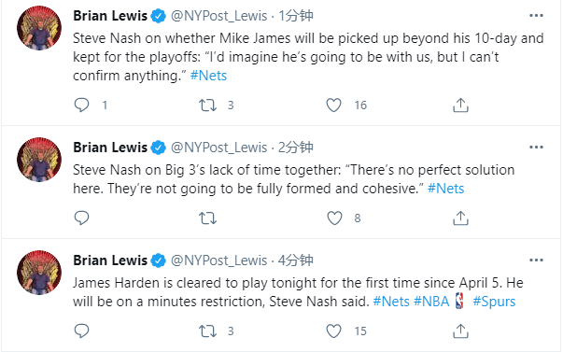
Task: Open the #NBA hashtag link
Action: tap(431, 302)
